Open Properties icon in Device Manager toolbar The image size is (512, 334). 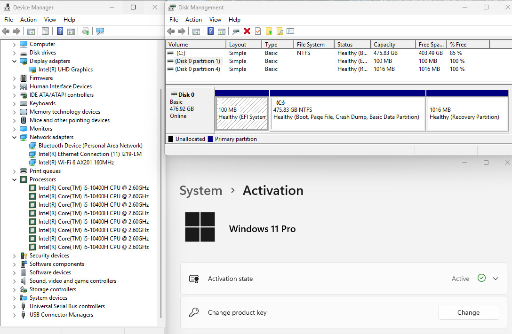point(45,31)
